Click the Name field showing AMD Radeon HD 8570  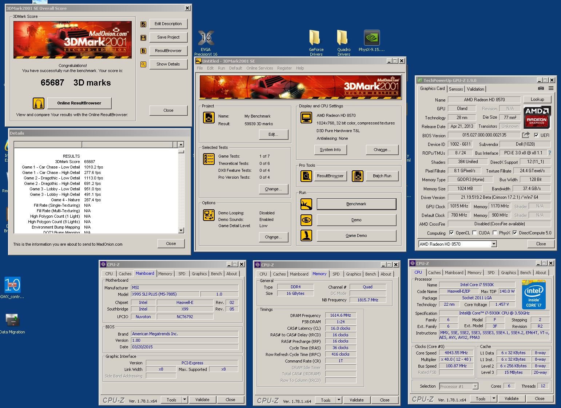pyautogui.click(x=484, y=100)
